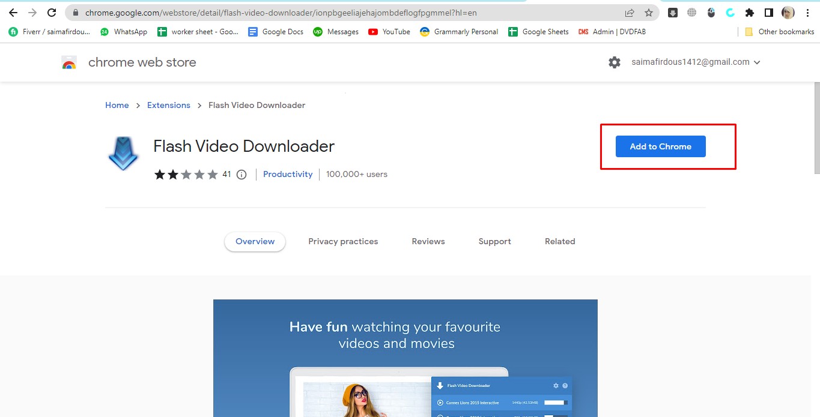
Task: Click the chrome web store logo
Action: point(69,62)
